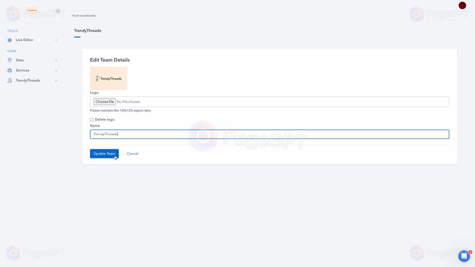
Task: Click the small team logo in sidebar header
Action: (32, 10)
